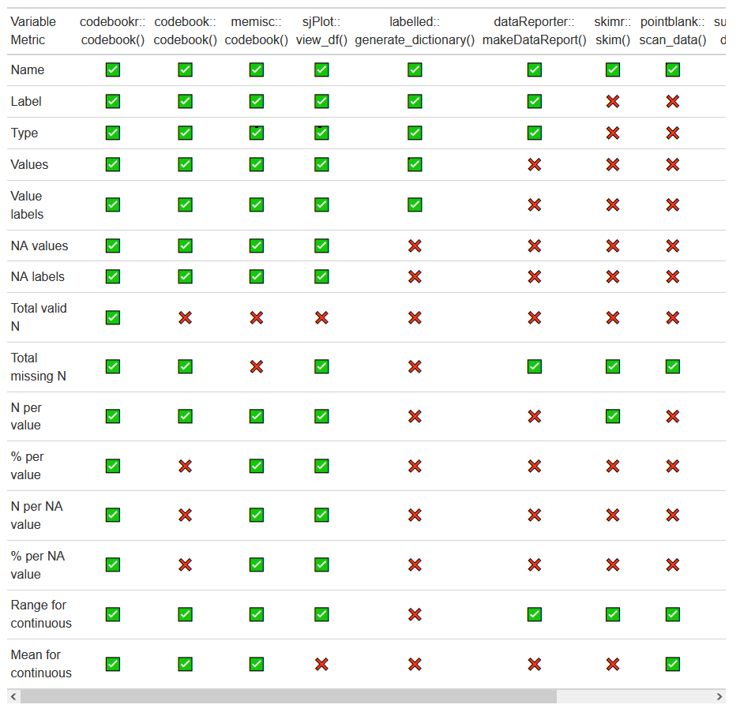The image size is (740, 716).
Task: Click the horizontal scrollbar thumb
Action: point(288,697)
